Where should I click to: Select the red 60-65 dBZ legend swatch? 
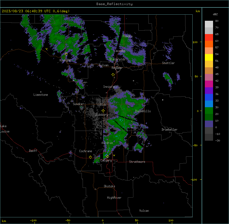[x=209, y=37]
